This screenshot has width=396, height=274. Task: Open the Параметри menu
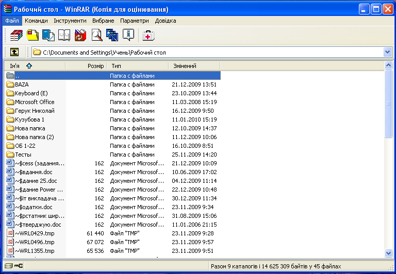[135, 21]
